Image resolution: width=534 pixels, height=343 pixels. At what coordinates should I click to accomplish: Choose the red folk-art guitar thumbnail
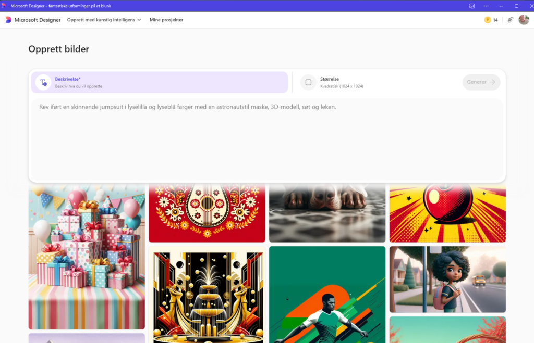point(207,213)
